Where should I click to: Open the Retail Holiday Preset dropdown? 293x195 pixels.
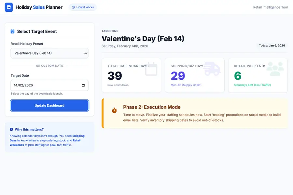pos(49,53)
